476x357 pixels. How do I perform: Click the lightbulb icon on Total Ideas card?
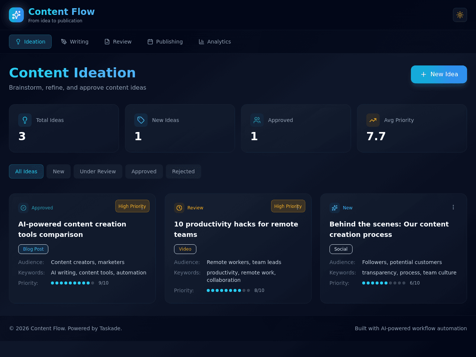pyautogui.click(x=25, y=120)
